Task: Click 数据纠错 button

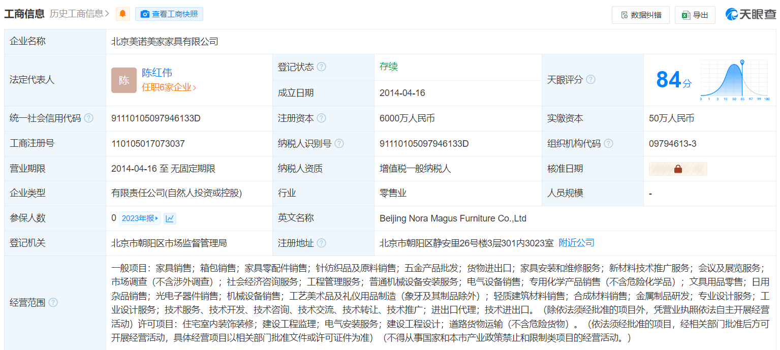Action: pos(641,15)
